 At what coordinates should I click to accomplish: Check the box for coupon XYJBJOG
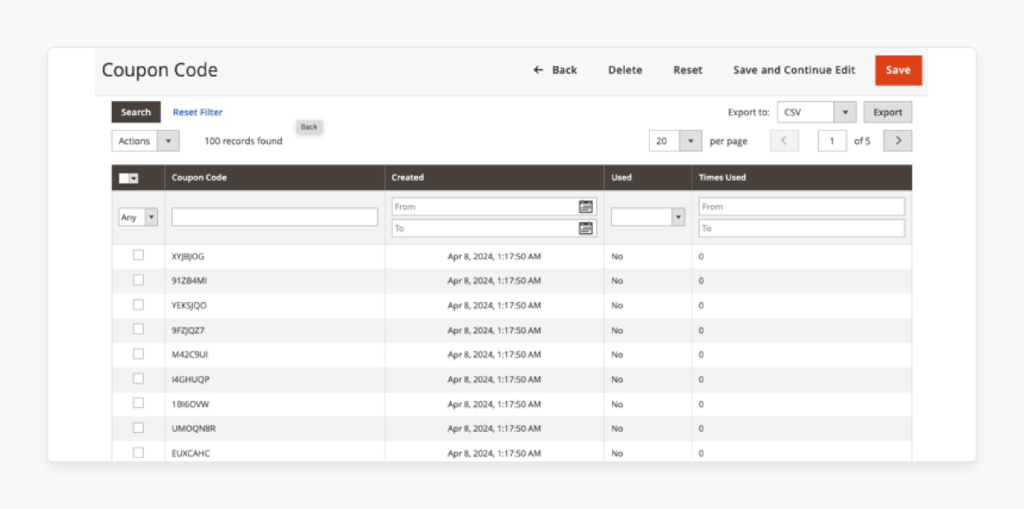pyautogui.click(x=138, y=255)
